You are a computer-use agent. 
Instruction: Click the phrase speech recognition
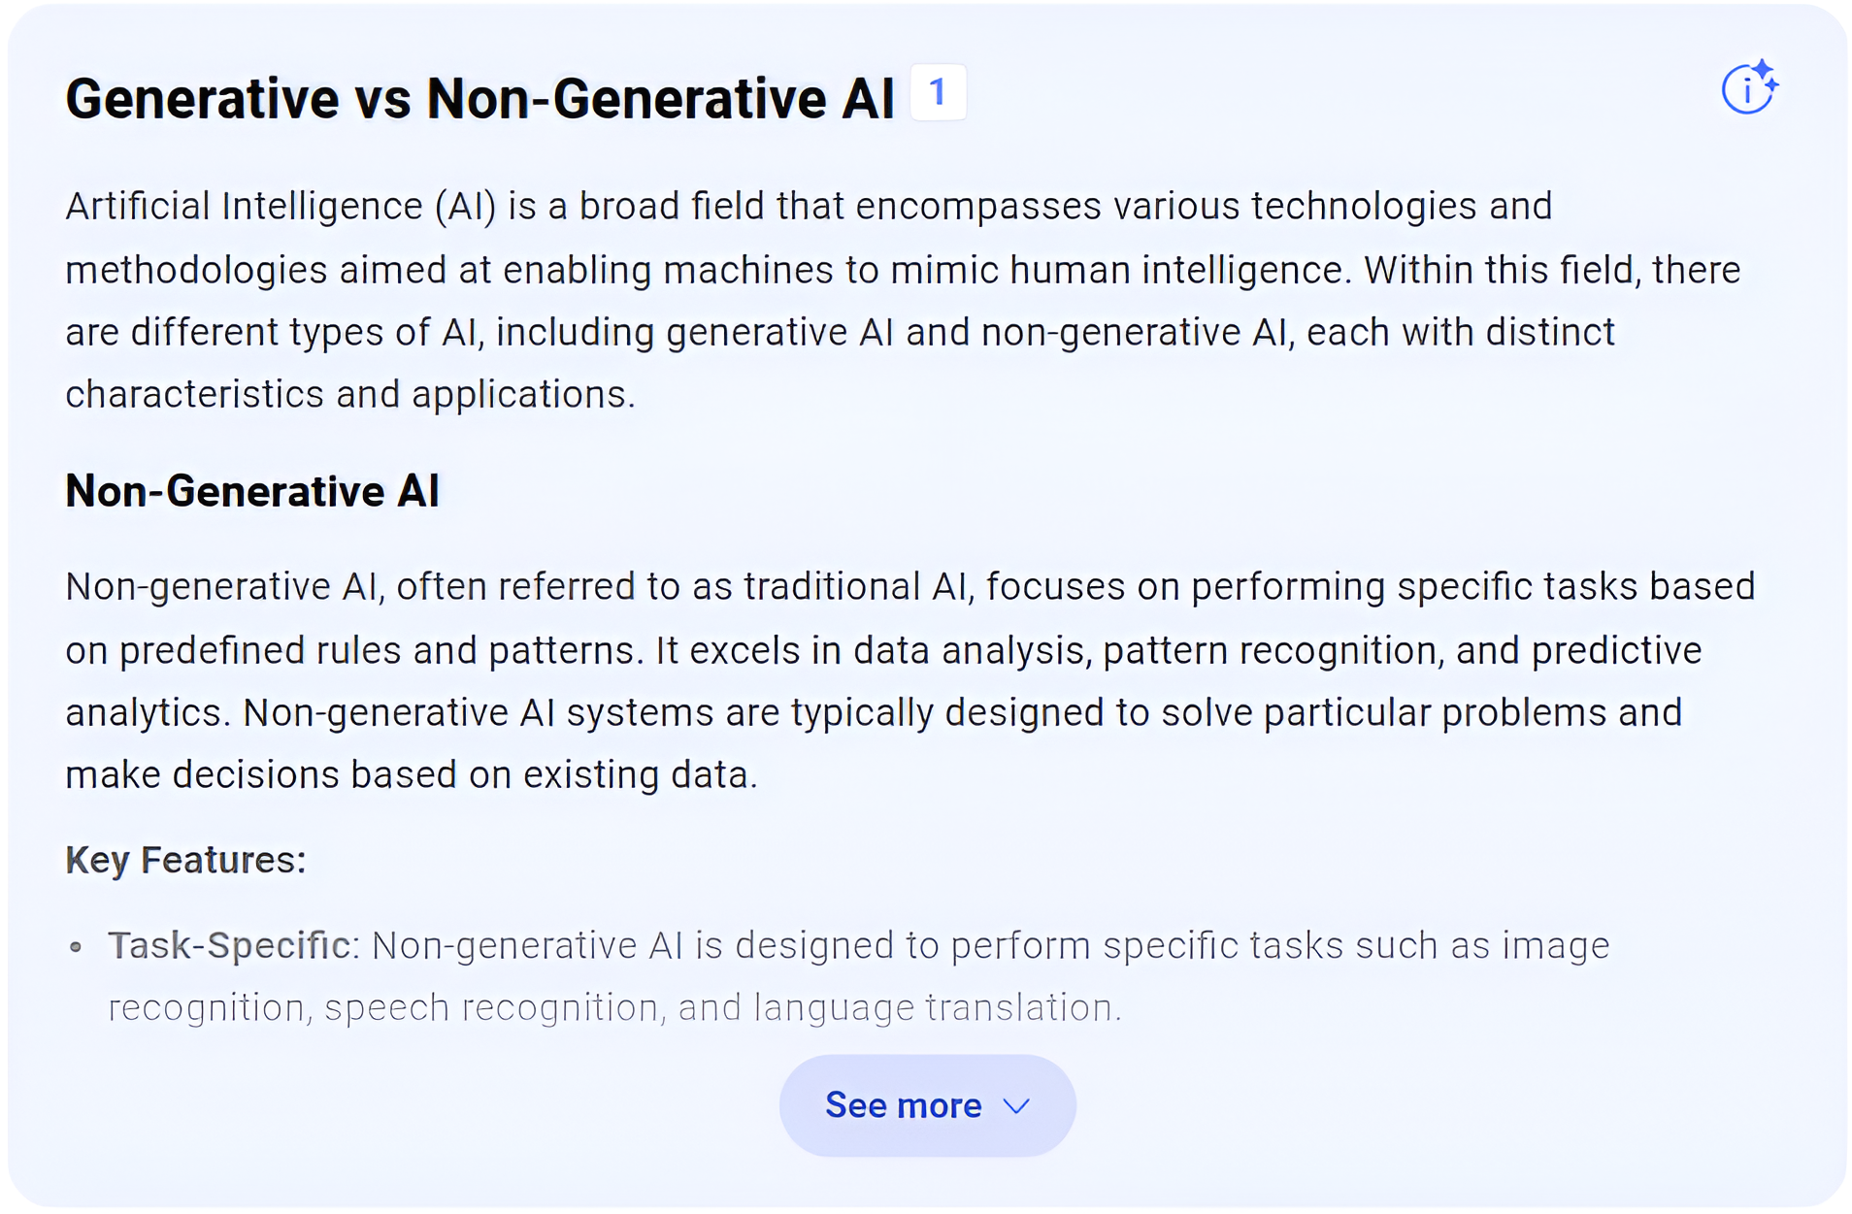click(491, 1008)
